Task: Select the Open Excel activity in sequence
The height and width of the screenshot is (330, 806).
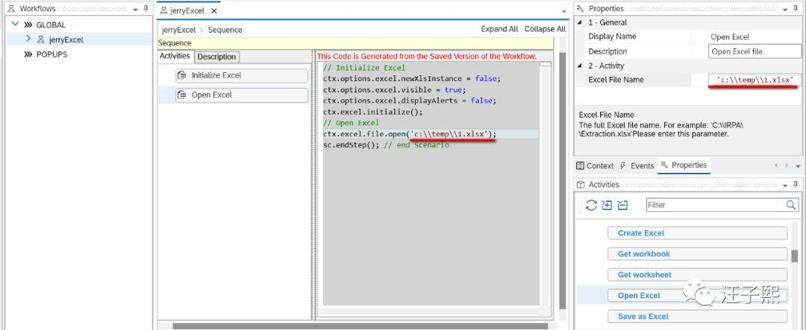Action: click(x=242, y=95)
